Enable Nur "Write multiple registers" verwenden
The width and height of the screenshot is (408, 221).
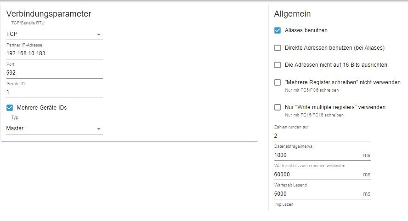[278, 107]
